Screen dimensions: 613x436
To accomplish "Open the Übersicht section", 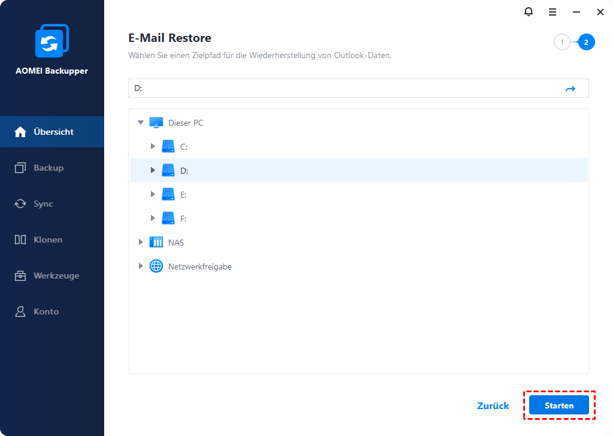I will (x=52, y=132).
